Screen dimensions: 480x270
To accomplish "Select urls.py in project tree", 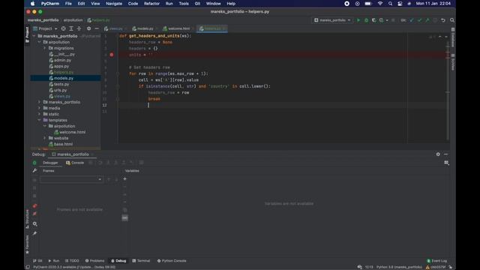I will coord(60,90).
